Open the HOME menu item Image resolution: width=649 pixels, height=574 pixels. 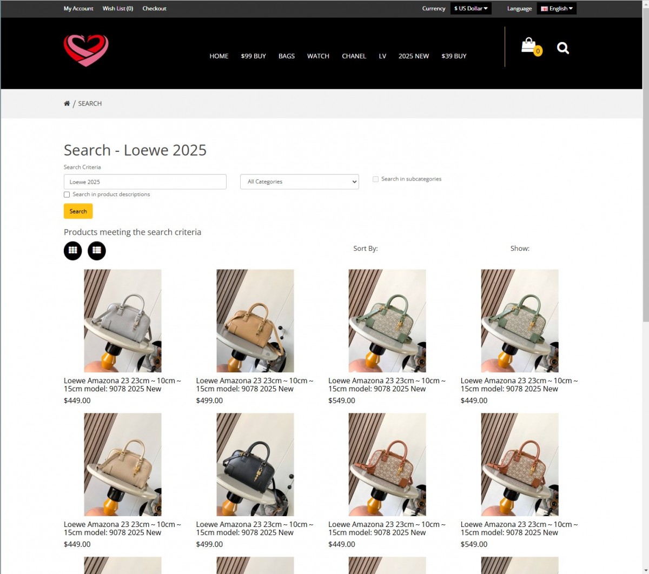[219, 56]
